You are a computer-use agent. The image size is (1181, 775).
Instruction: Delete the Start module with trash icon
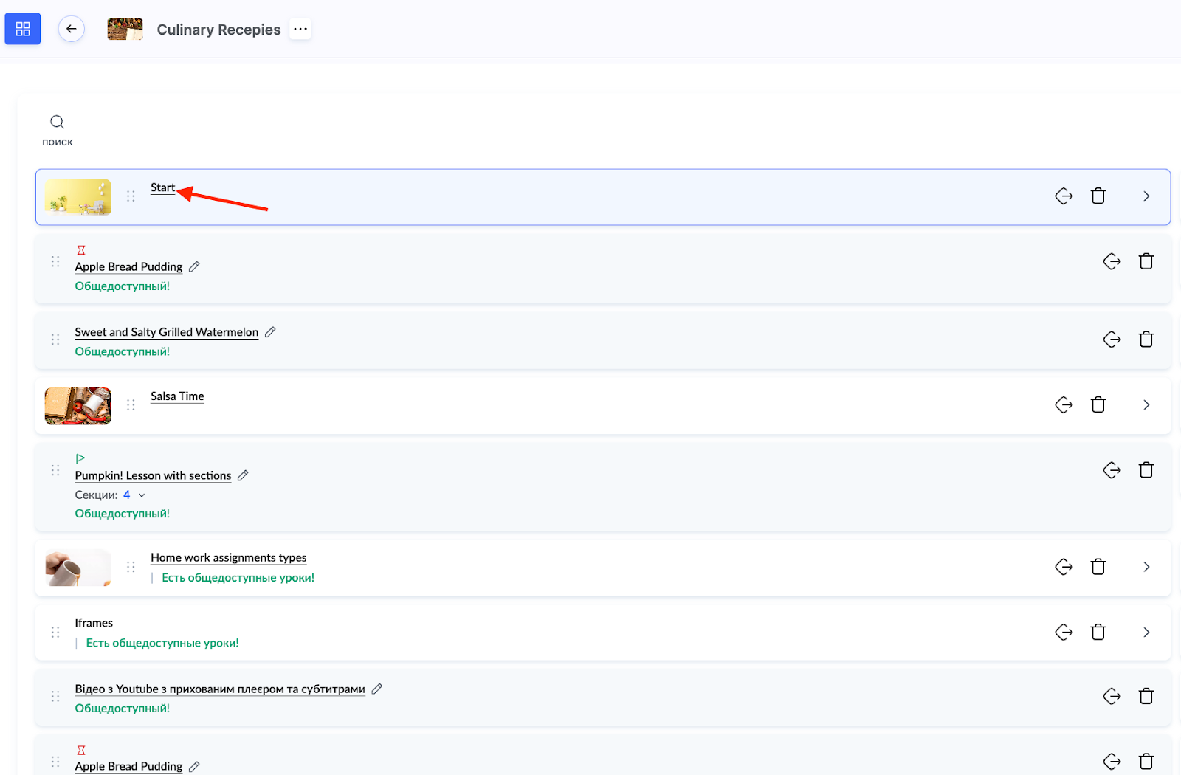click(x=1098, y=196)
